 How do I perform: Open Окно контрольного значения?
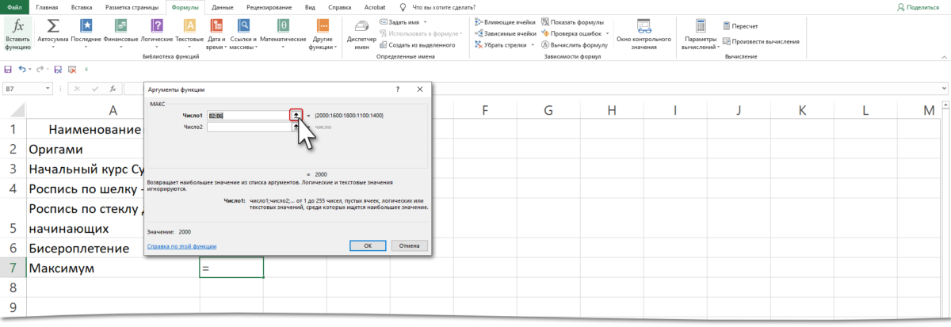click(644, 34)
